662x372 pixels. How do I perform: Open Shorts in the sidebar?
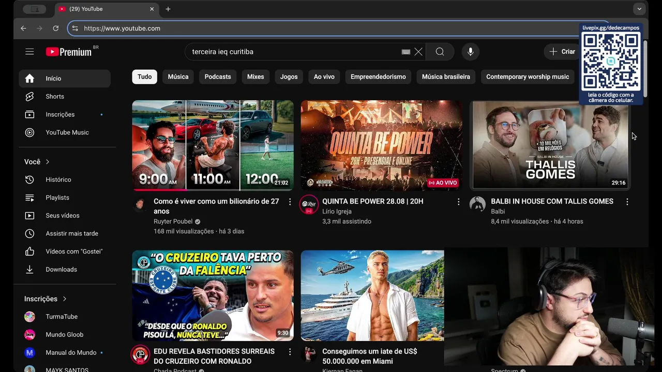tap(65, 97)
